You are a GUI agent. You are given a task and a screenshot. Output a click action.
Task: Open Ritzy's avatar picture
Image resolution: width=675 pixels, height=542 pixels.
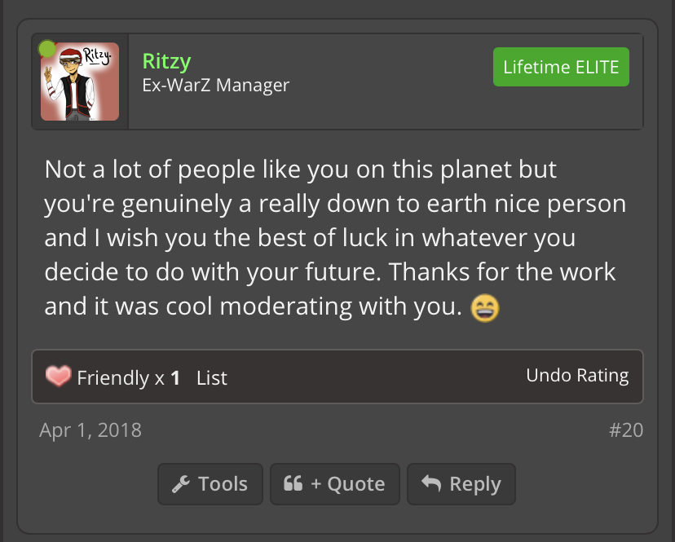point(80,82)
